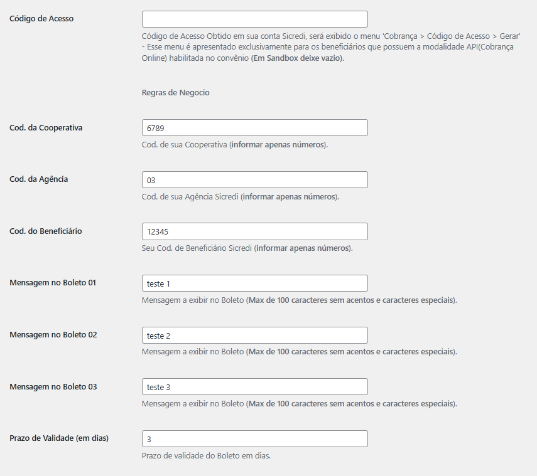Click the input containing 'teste 1'

pyautogui.click(x=254, y=283)
